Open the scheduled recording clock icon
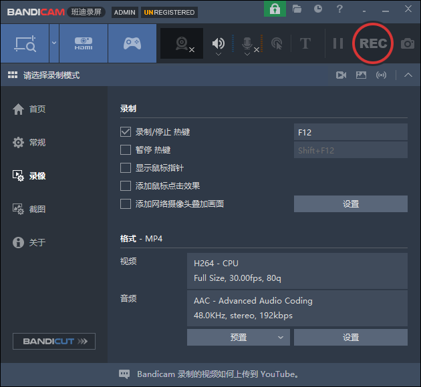The width and height of the screenshot is (421, 387). (x=318, y=9)
